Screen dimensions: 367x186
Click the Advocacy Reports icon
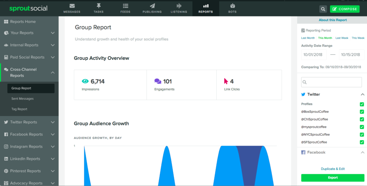[6, 183]
